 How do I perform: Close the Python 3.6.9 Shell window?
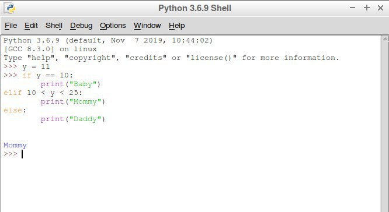[380, 8]
